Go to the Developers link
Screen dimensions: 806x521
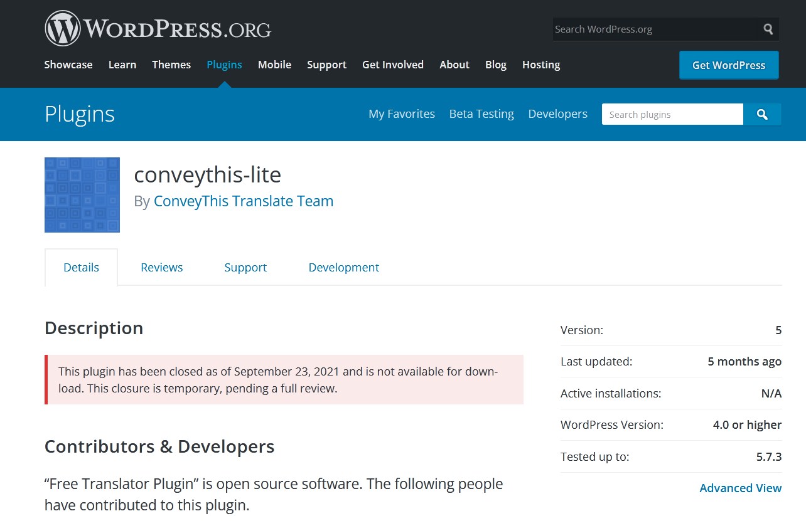[x=558, y=113]
